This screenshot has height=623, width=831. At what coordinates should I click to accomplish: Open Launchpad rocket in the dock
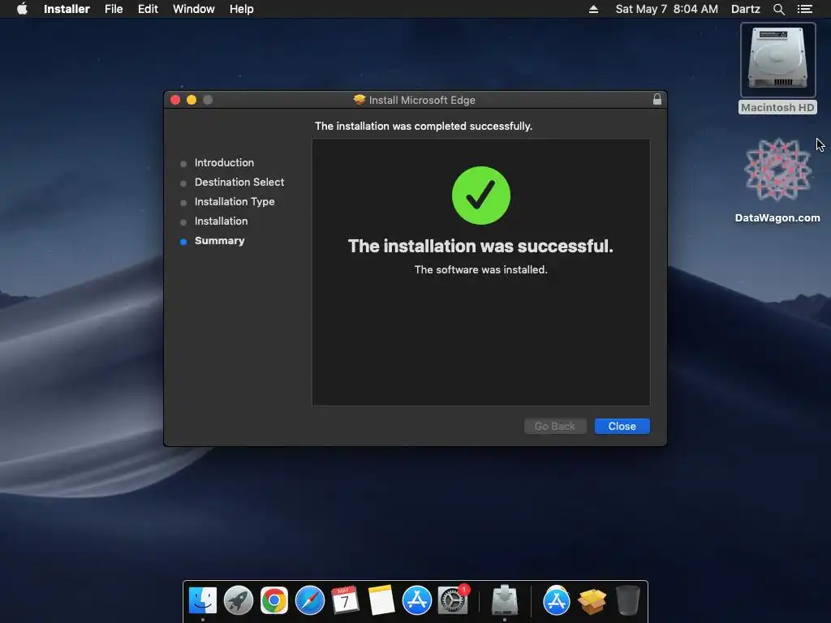239,600
